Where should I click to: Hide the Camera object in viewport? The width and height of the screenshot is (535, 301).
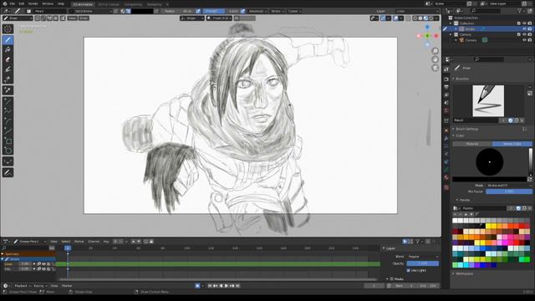[524, 40]
